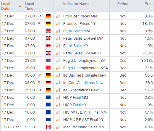Open the Retail Sales Ex-Fuel MM indicator

[x=83, y=38]
